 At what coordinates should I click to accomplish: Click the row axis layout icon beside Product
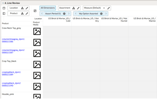coord(4,13)
